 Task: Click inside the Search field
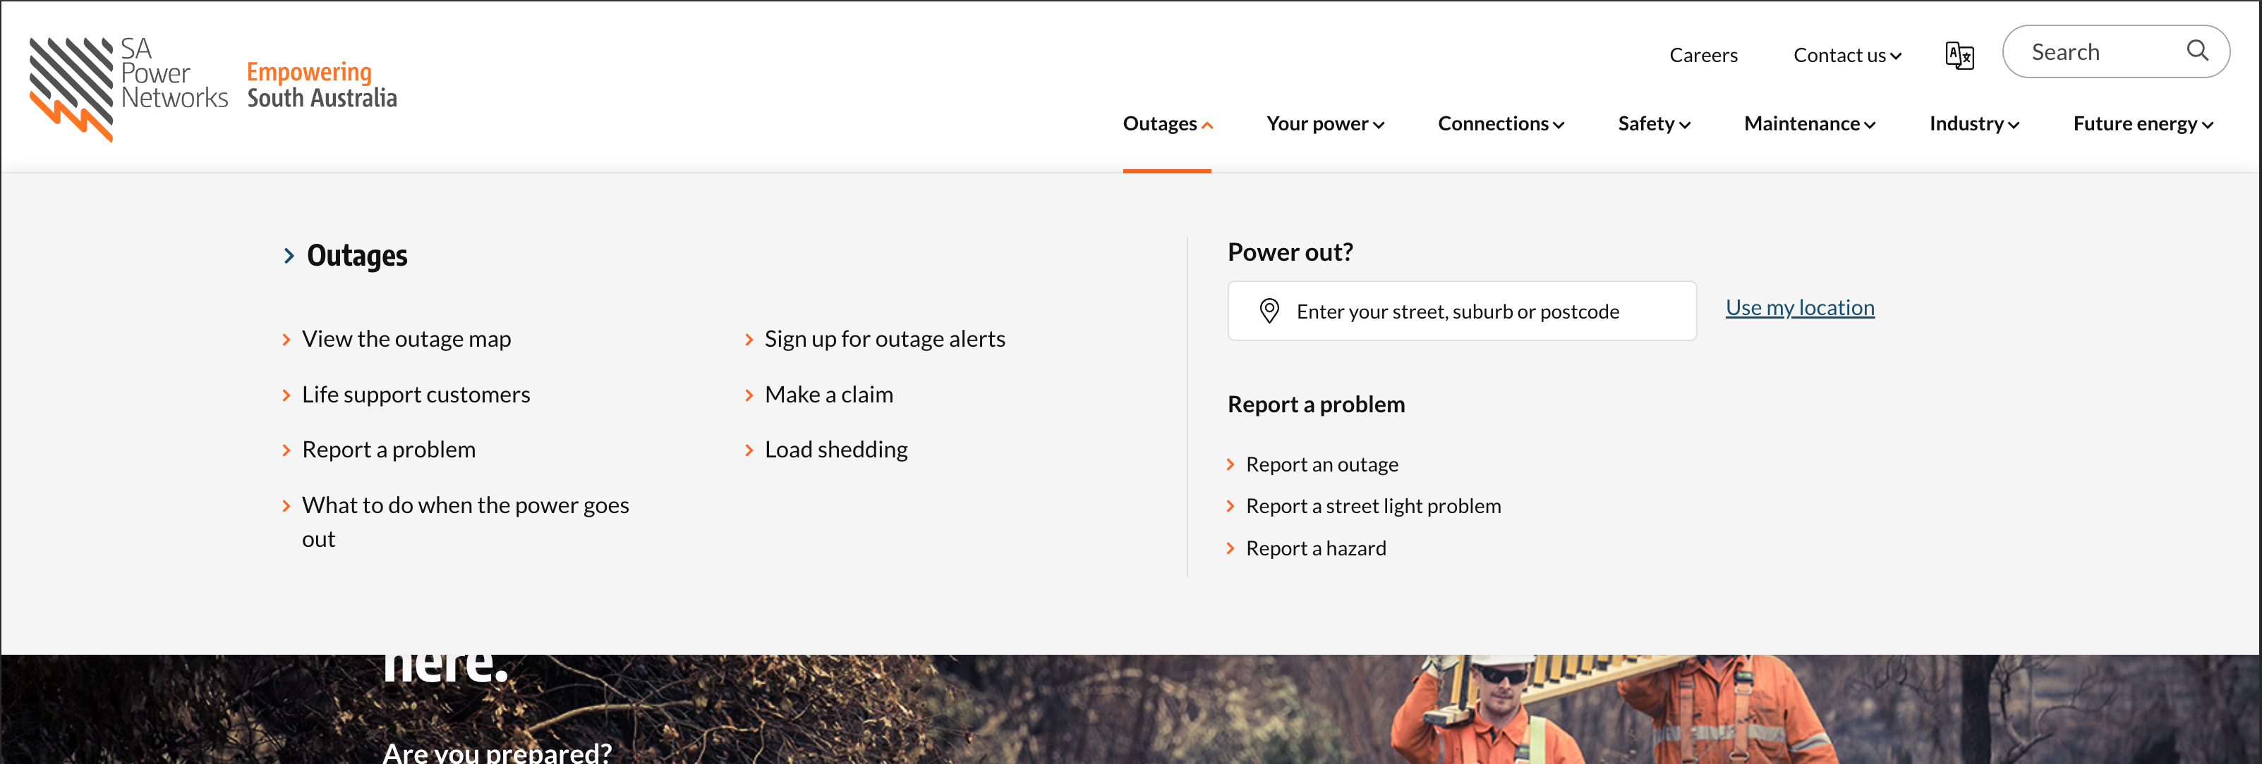2115,51
